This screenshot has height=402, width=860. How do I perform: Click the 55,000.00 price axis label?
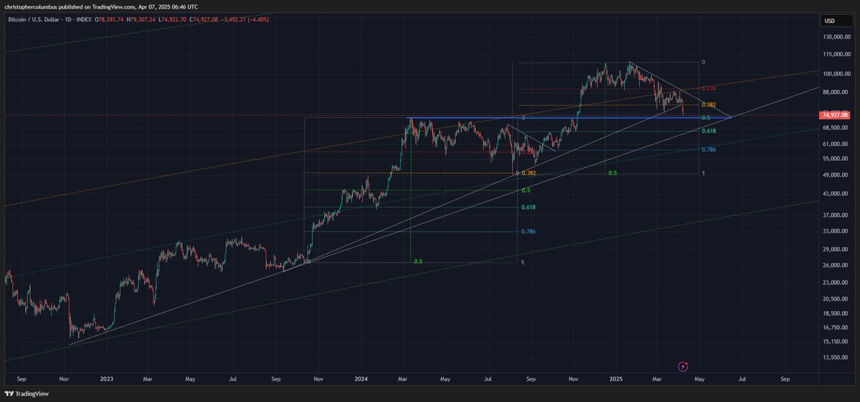(835, 158)
